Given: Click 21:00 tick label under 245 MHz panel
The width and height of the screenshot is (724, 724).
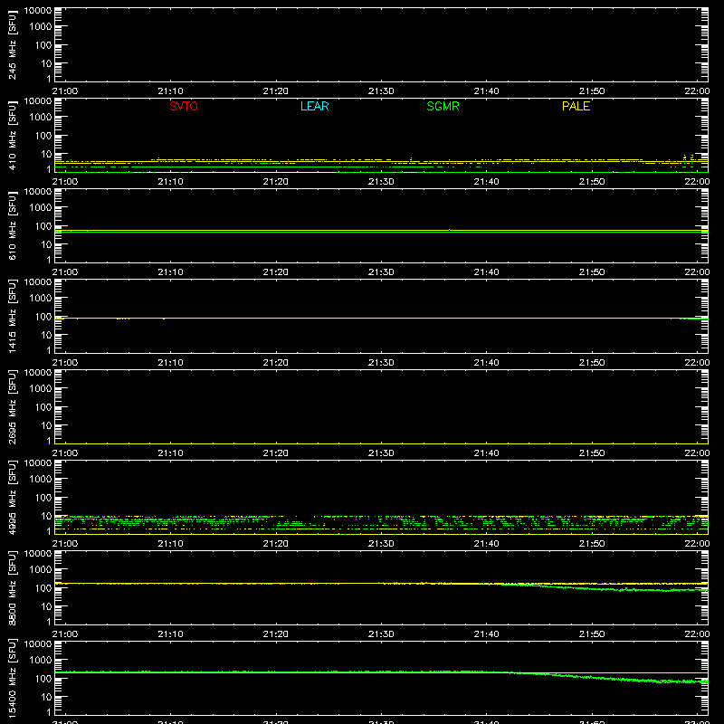Looking at the screenshot, I should pyautogui.click(x=65, y=91).
